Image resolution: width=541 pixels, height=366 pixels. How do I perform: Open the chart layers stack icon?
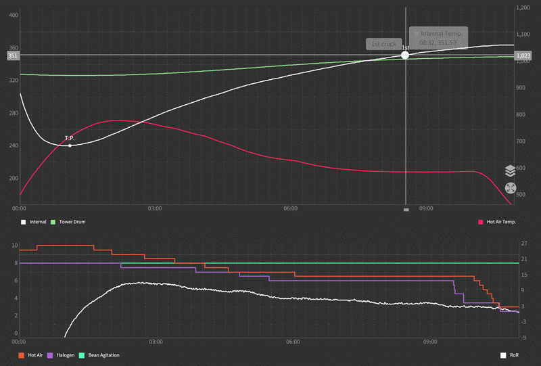tap(511, 171)
